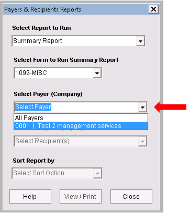This screenshot has width=190, height=213.
Task: Choose All Payers from the list
Action: pyautogui.click(x=81, y=118)
